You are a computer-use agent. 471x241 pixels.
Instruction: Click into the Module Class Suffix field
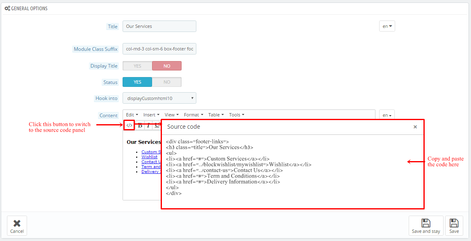click(159, 49)
